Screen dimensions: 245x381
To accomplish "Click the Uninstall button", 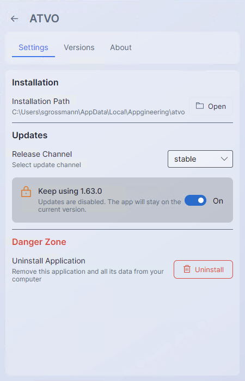I will 203,269.
